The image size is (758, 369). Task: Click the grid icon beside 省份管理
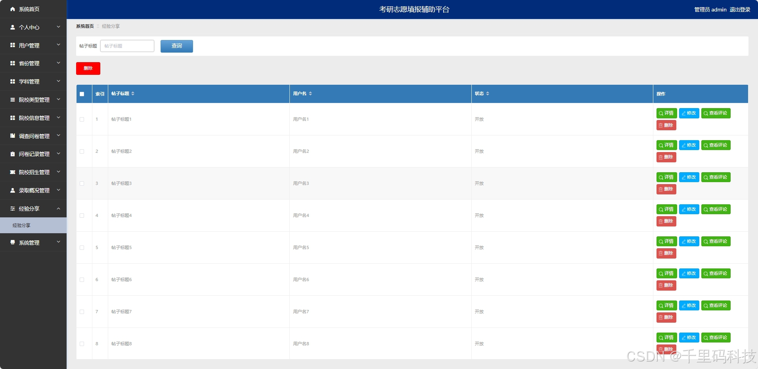13,63
